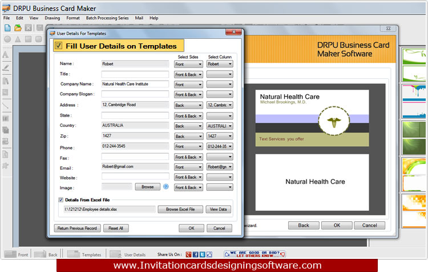Click the Save disk toolbar icon
The height and width of the screenshot is (272, 428).
(x=40, y=27)
